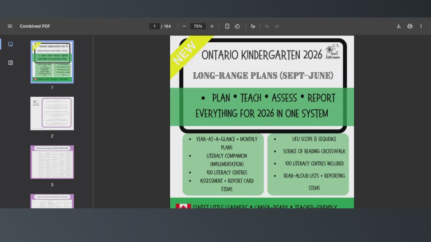Image resolution: width=431 pixels, height=242 pixels.
Task: Click the page number input field
Action: (x=155, y=26)
